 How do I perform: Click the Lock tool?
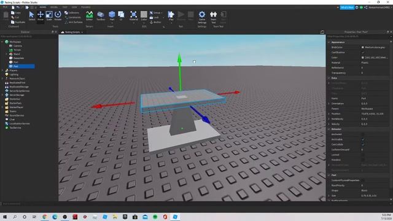pos(154,18)
